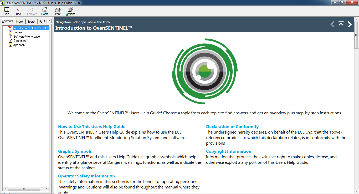The image size is (359, 194).
Task: Open the Options toolbar menu
Action: coord(70,11)
